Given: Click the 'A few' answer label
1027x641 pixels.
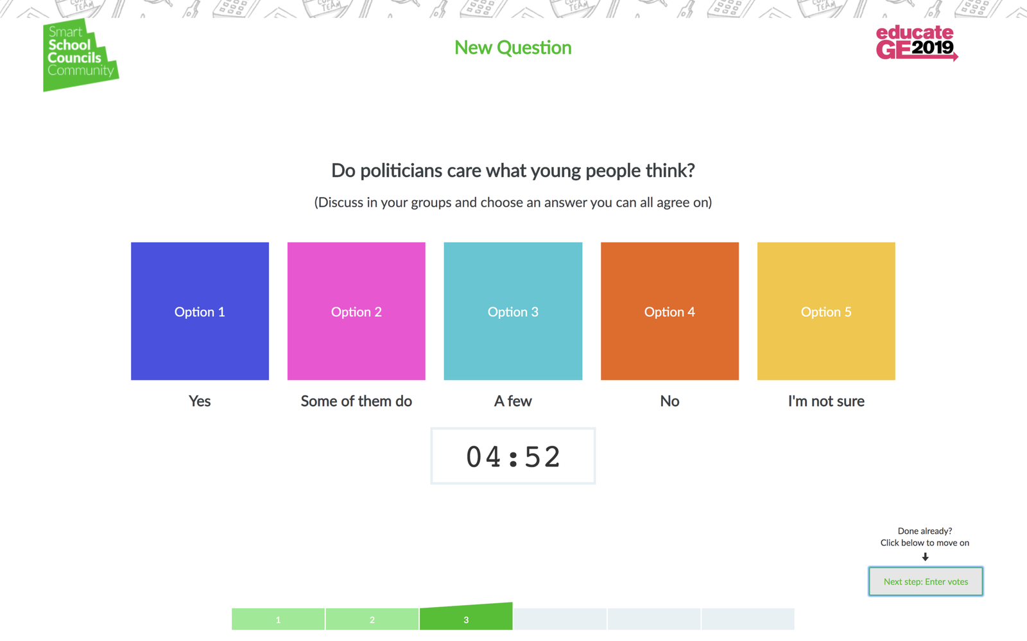Looking at the screenshot, I should coord(513,401).
